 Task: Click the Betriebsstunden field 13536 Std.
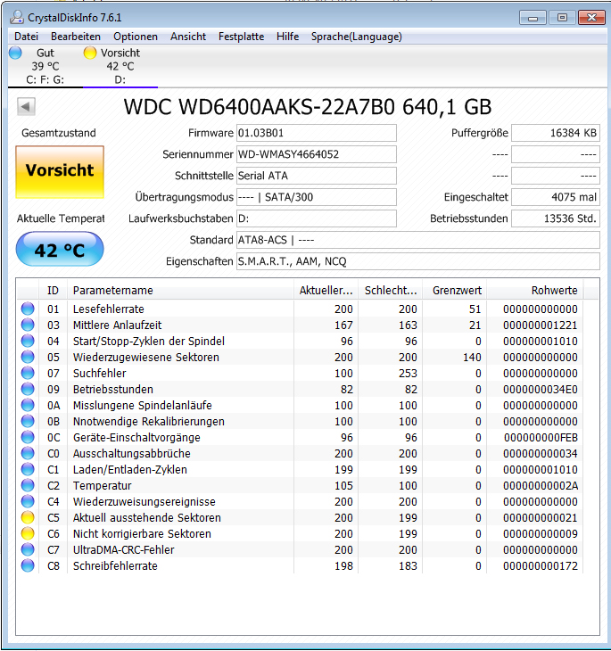pyautogui.click(x=556, y=218)
